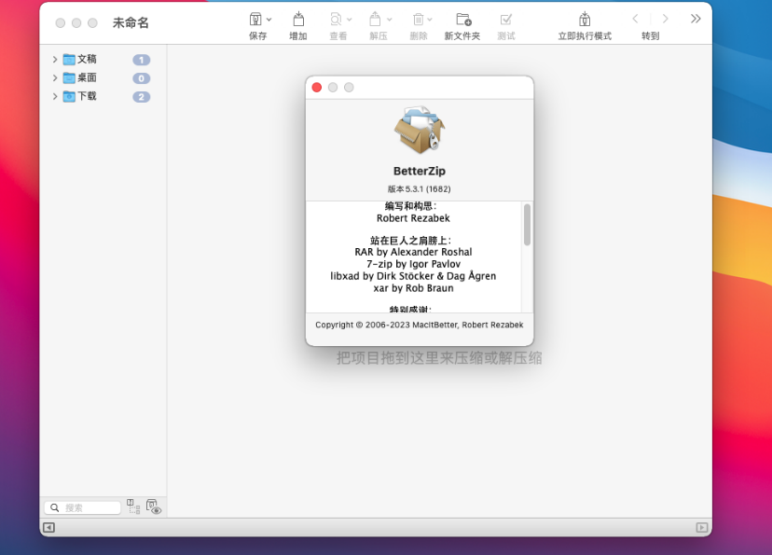Viewport: 772px width, 555px height.
Task: Click the line xar by Rob Braun
Action: click(x=413, y=288)
